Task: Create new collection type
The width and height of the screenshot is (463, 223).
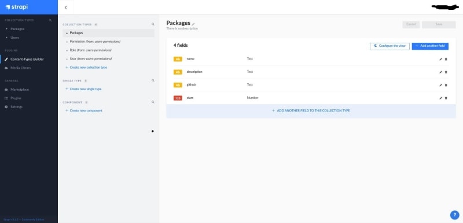Action: tap(86, 68)
